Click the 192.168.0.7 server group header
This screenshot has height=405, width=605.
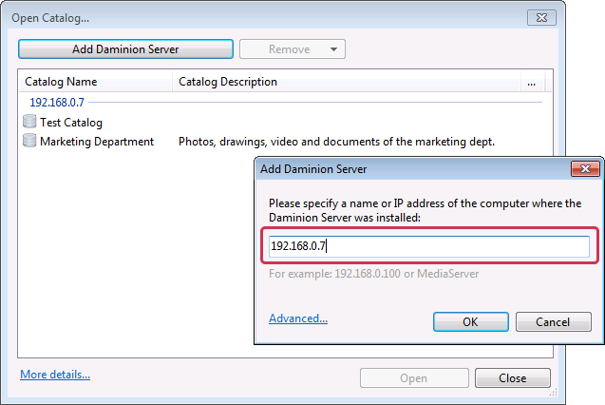tap(57, 103)
